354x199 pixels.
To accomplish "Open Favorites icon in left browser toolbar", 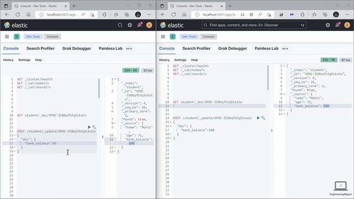I will point(116,14).
